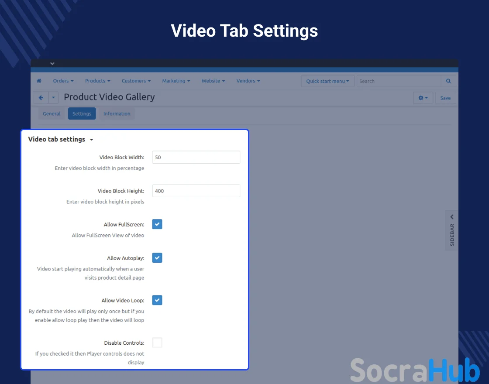Enable the Disable Controls checkbox
Viewport: 489px width, 384px height.
[x=157, y=343]
